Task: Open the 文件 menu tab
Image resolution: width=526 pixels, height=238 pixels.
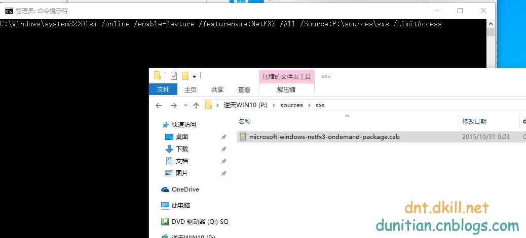Action: tap(163, 89)
